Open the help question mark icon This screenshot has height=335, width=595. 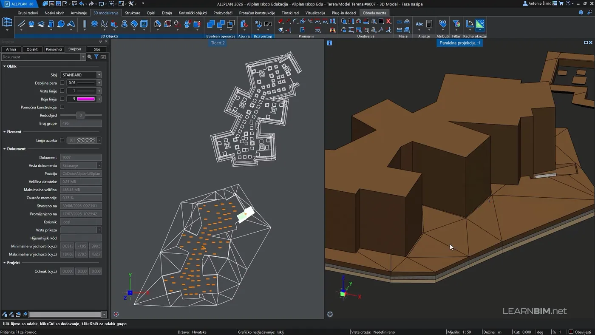[x=568, y=3]
